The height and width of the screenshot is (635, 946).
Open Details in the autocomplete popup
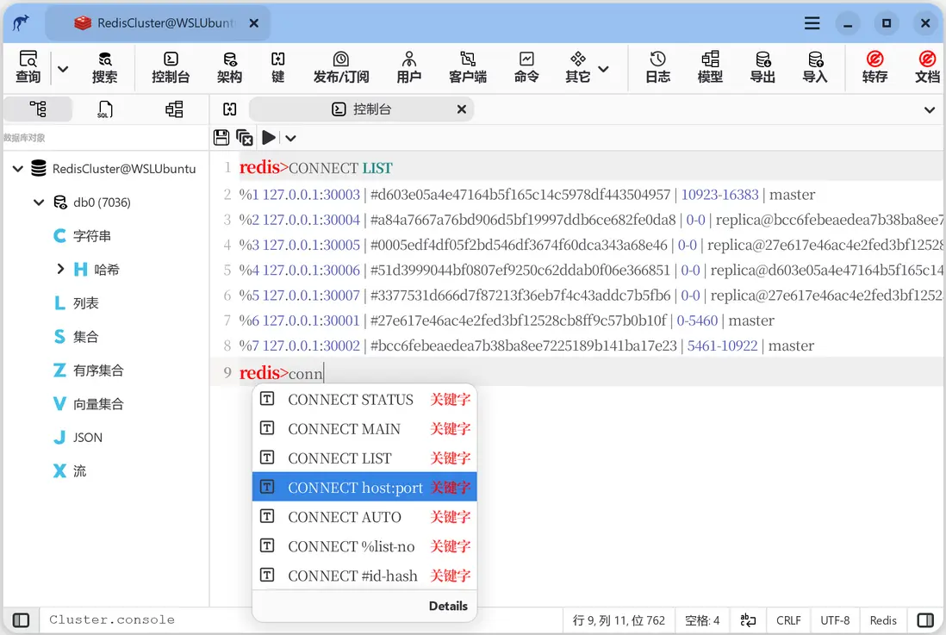448,606
